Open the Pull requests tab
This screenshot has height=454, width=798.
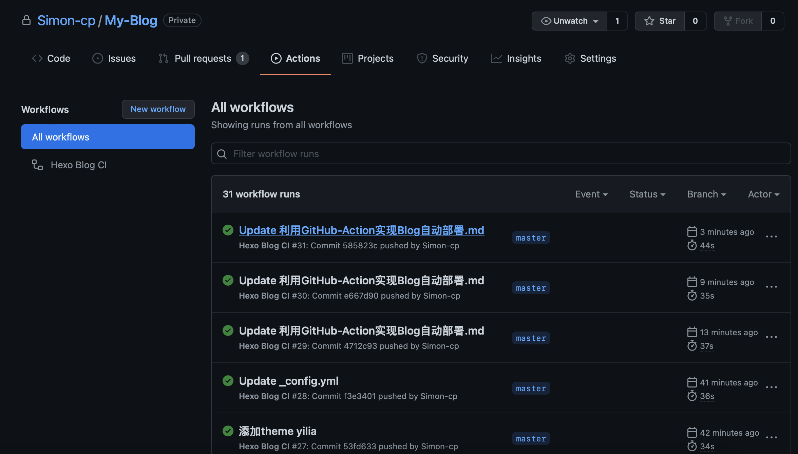pos(204,58)
